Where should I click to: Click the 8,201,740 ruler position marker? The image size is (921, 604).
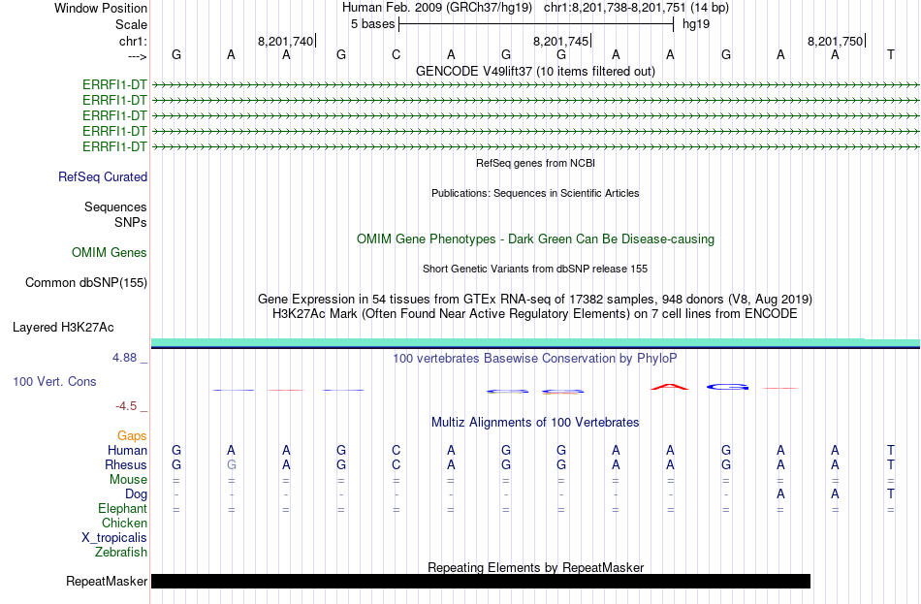(286, 41)
